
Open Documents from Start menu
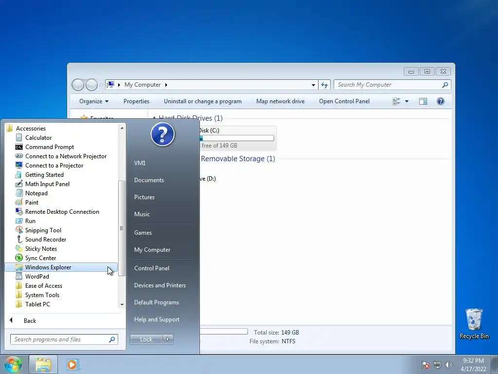[149, 180]
